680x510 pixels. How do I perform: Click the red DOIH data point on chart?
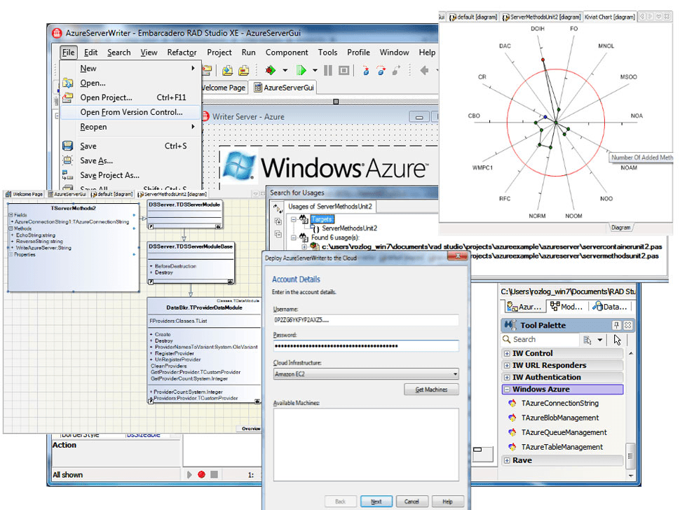pyautogui.click(x=543, y=60)
